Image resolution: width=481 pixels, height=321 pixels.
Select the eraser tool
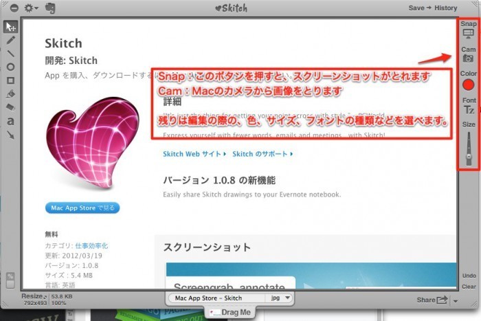coord(11,107)
